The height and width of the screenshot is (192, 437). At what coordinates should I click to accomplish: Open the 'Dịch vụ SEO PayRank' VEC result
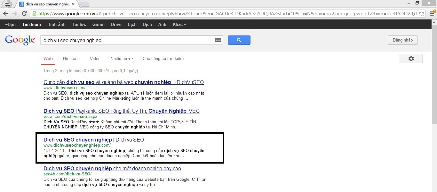pyautogui.click(x=122, y=111)
